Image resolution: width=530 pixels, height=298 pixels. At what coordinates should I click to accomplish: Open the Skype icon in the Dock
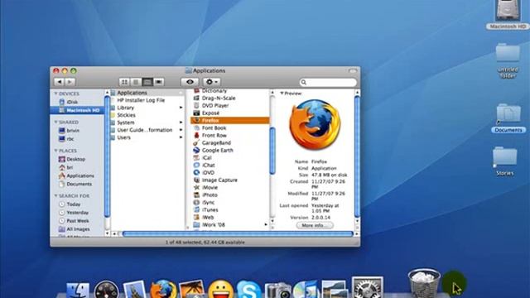(248, 289)
